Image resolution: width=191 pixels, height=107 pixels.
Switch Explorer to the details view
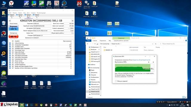tap(184, 97)
